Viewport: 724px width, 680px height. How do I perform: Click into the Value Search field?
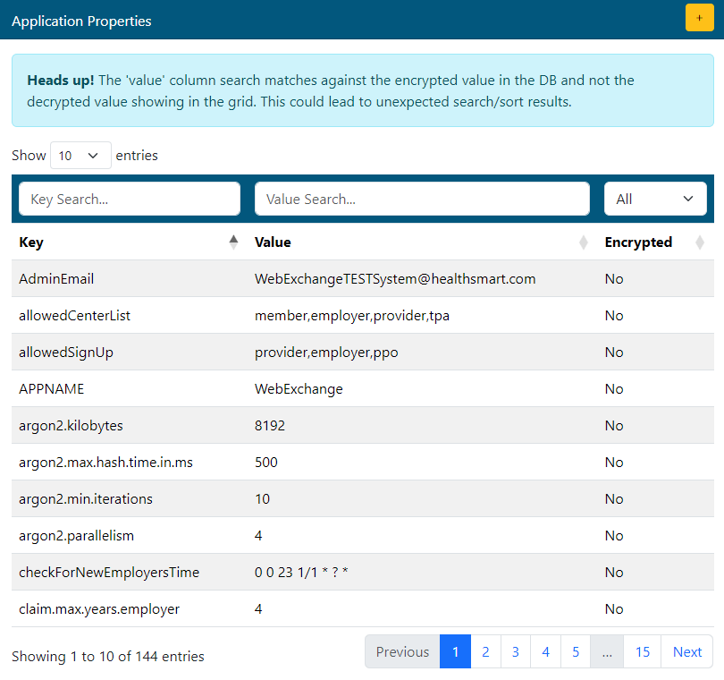422,199
